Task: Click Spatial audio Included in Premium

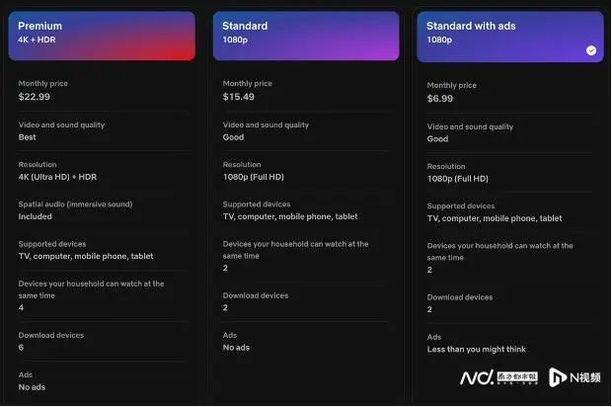Action: click(x=35, y=216)
